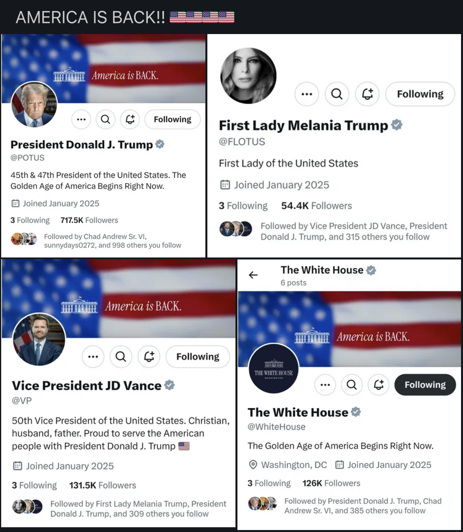Open the 717.5K Followers list
The width and height of the screenshot is (463, 532).
click(89, 220)
